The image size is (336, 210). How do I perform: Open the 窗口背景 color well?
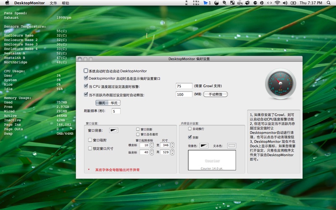click(x=113, y=130)
